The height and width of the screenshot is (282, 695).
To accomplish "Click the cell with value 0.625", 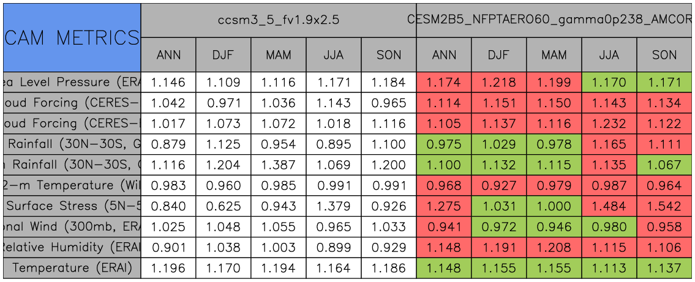I will point(224,206).
